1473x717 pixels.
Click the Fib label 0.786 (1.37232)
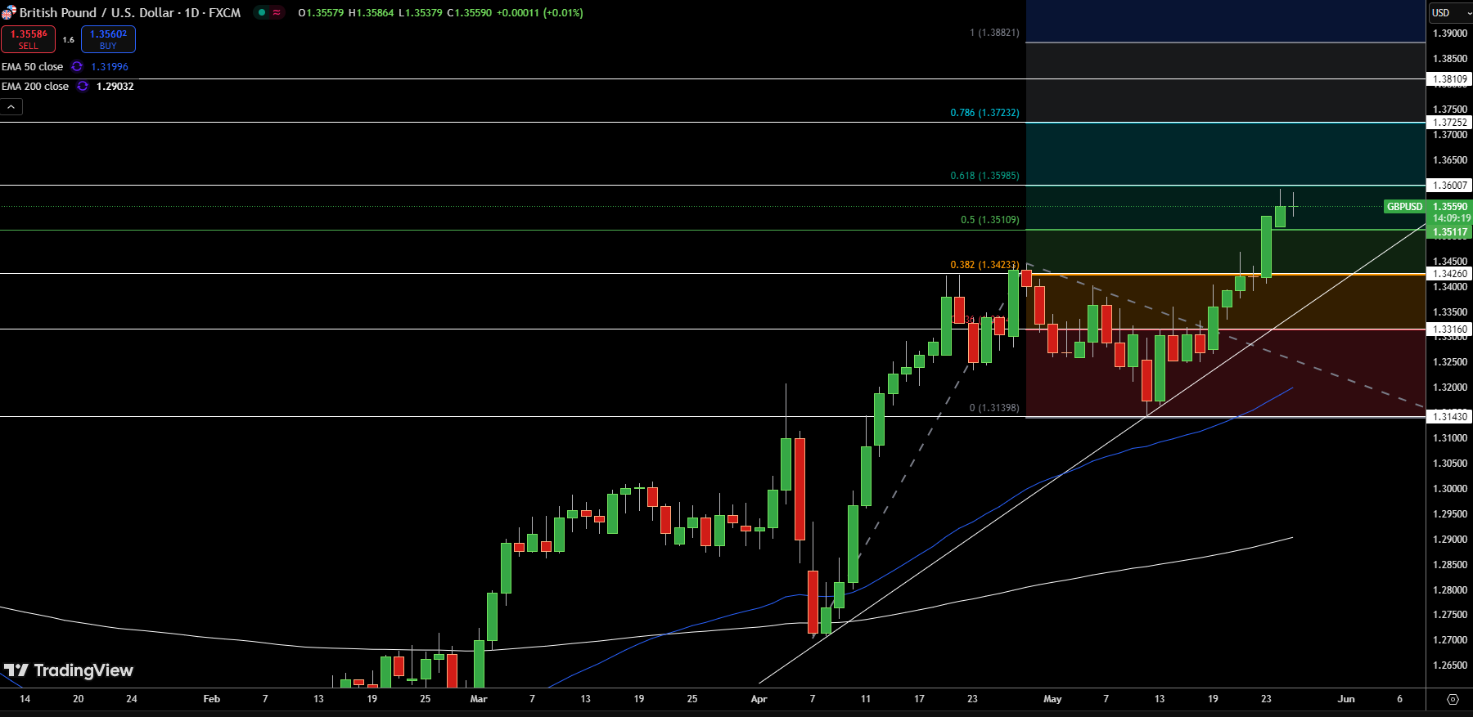click(984, 113)
